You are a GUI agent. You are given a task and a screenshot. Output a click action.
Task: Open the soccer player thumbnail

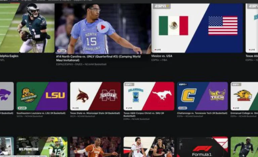coord(244,147)
